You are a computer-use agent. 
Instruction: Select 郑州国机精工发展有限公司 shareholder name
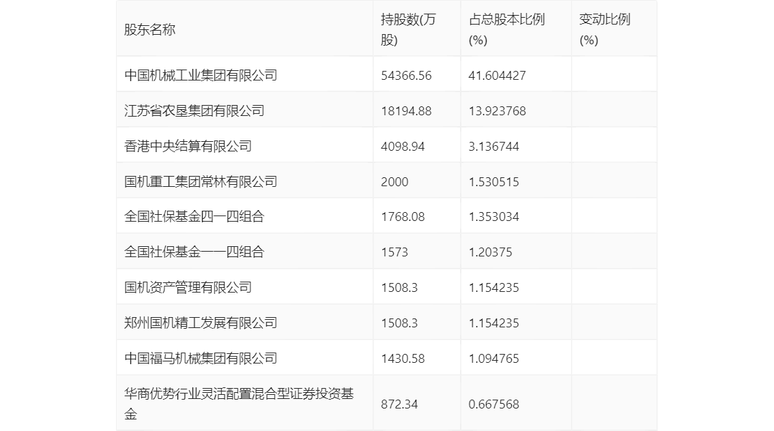point(201,323)
